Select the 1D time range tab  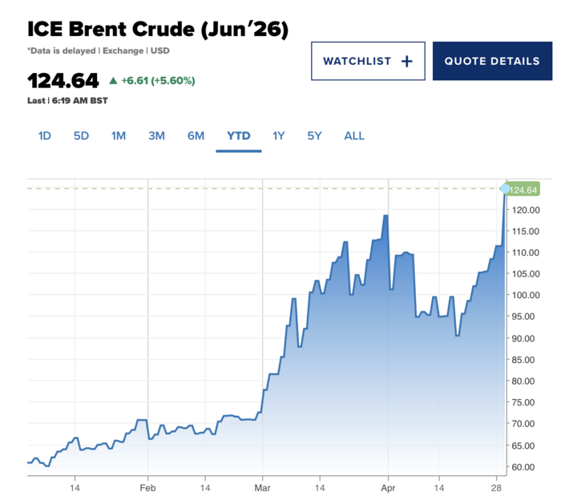[x=45, y=135]
